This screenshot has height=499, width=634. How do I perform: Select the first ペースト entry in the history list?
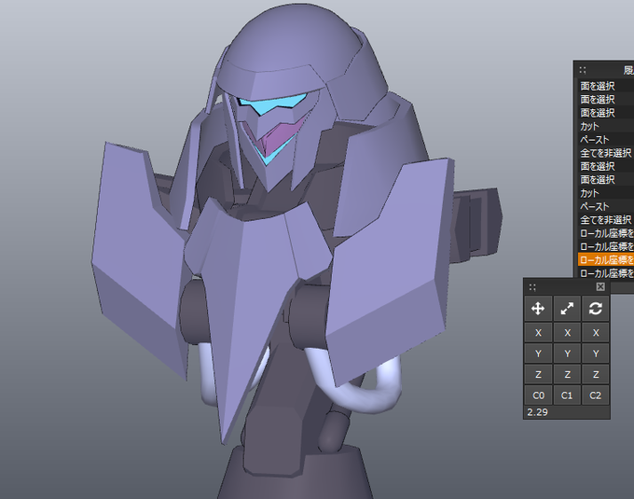606,140
